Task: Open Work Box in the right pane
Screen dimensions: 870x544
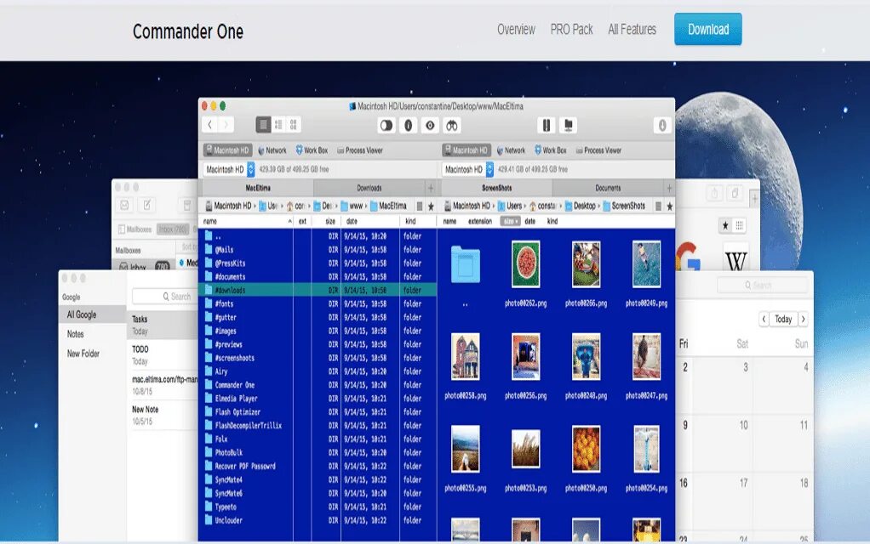Action: 551,150
